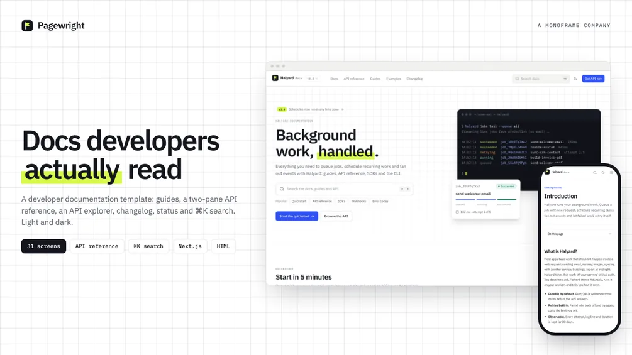Click the Get API key button
Screen dimensions: 632x355
click(x=593, y=79)
